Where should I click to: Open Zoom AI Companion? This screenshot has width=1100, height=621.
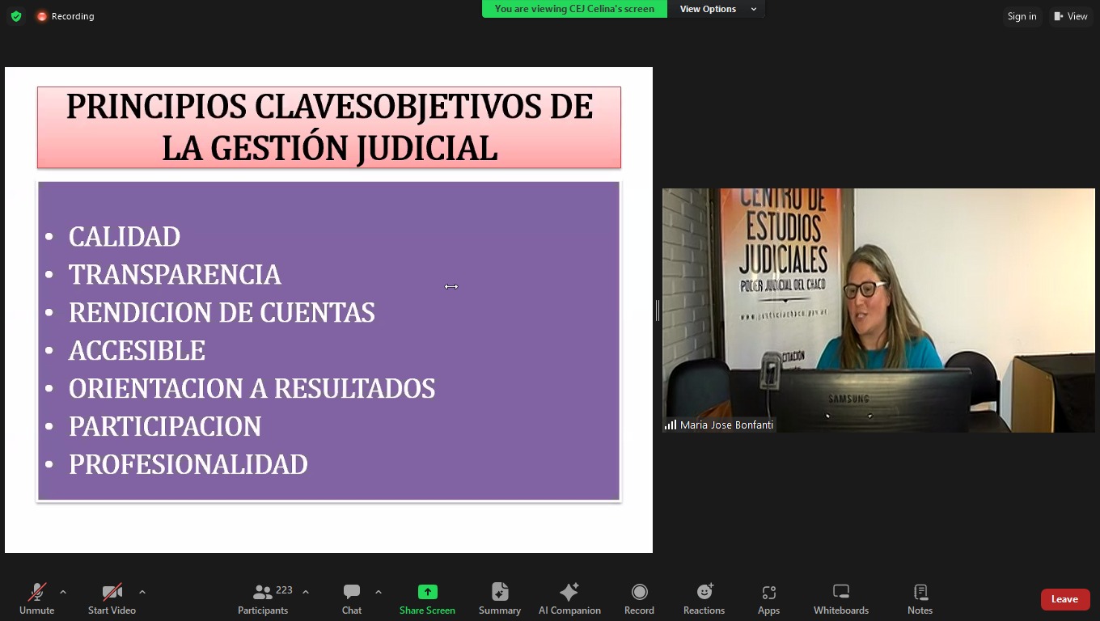click(x=569, y=598)
